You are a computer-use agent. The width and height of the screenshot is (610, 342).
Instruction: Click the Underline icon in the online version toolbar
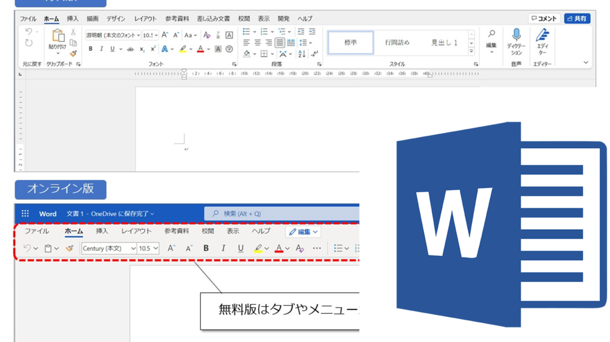(x=242, y=248)
